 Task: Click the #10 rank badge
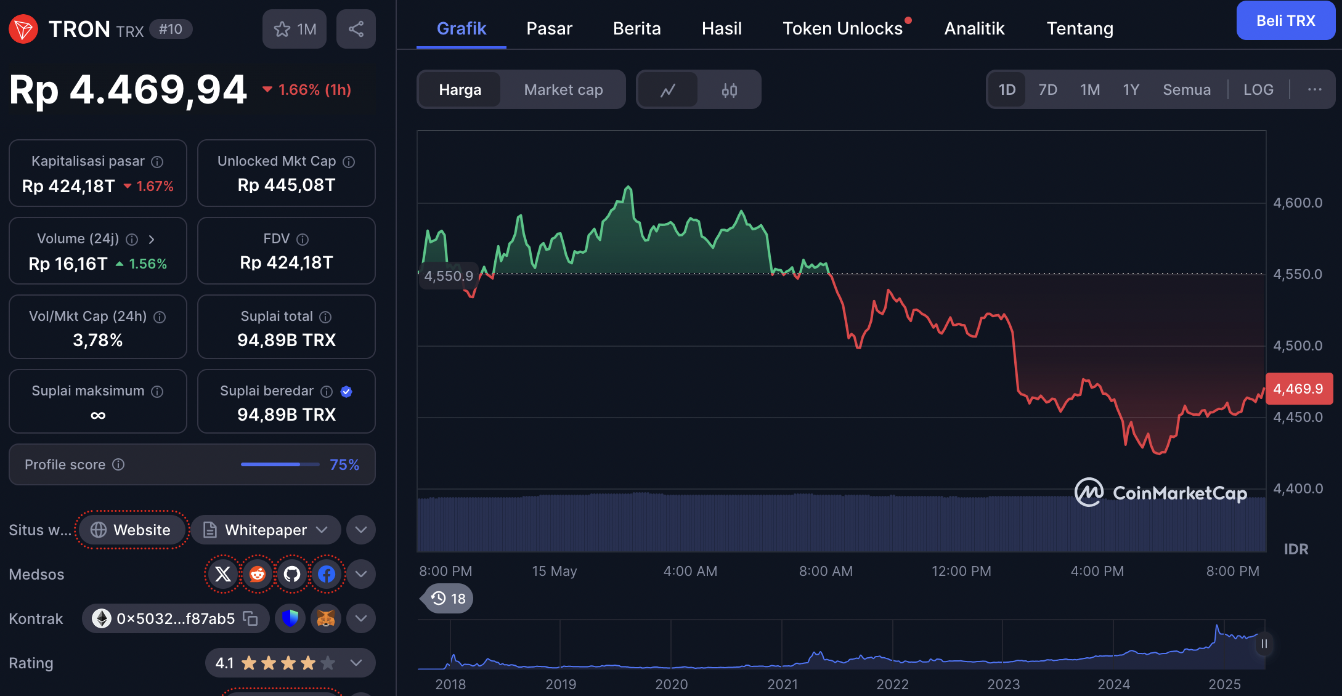(x=171, y=29)
